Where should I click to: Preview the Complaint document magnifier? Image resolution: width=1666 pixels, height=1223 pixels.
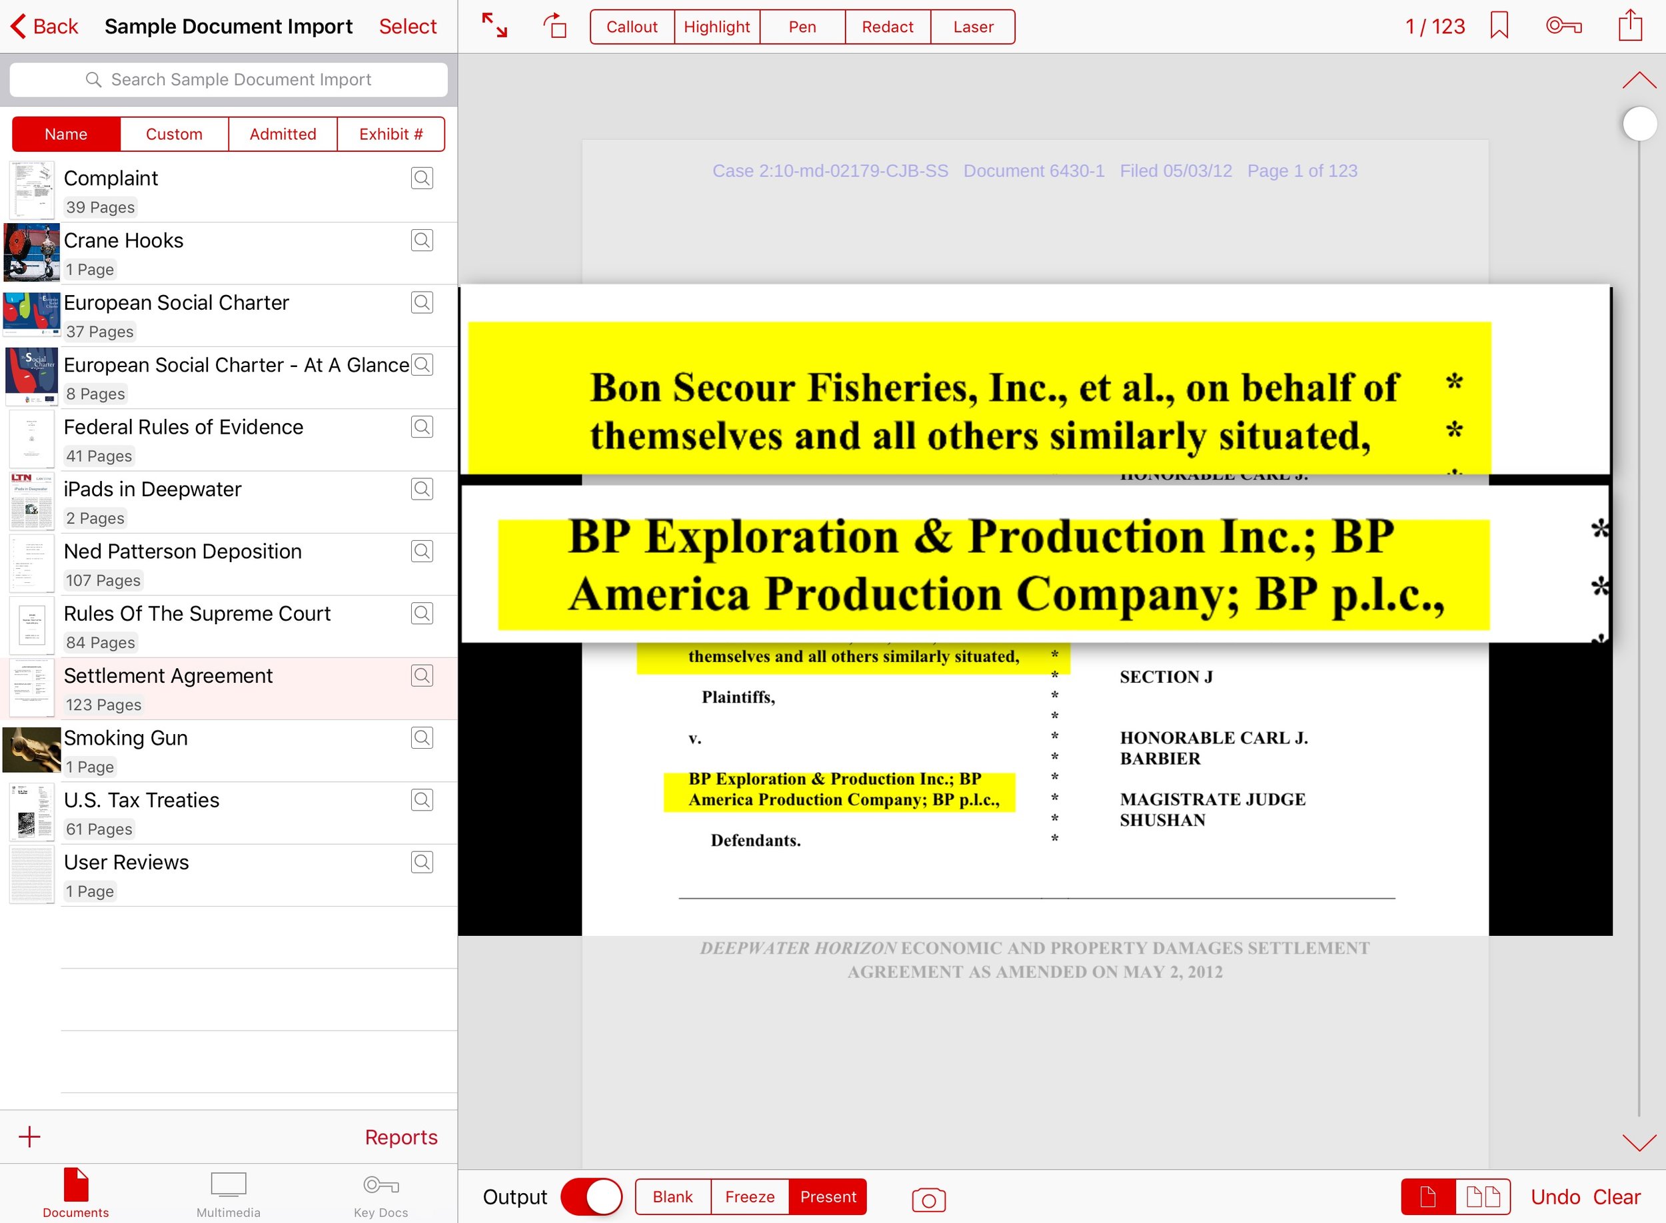tap(422, 178)
